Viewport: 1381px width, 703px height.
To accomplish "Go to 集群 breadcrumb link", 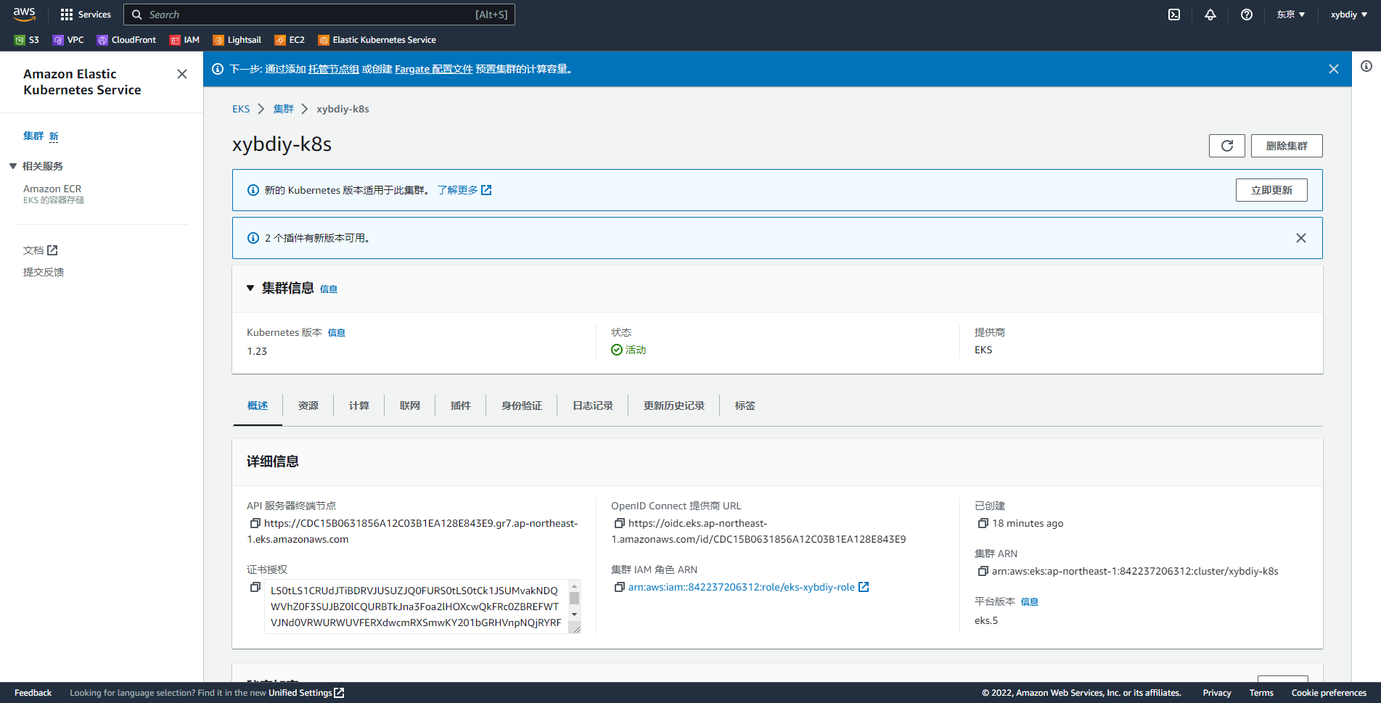I will pyautogui.click(x=284, y=109).
